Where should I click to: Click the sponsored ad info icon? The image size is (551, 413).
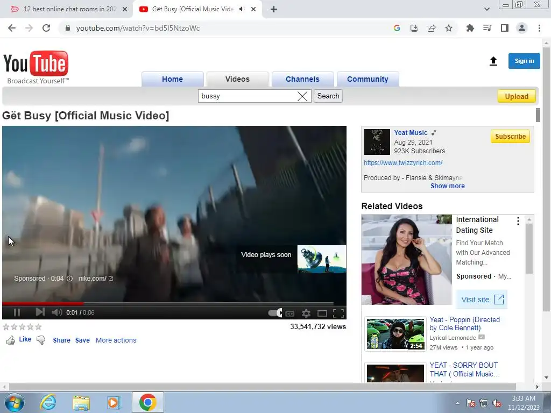click(x=69, y=279)
